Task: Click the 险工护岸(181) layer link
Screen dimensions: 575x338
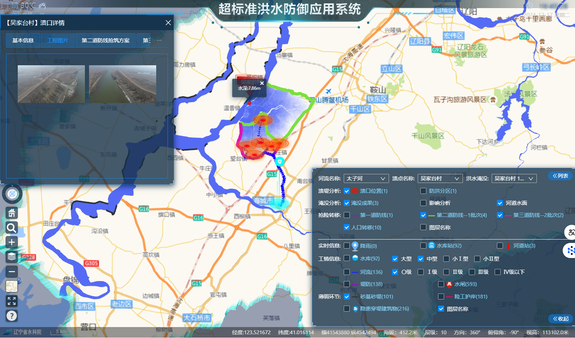Action: pos(471,297)
